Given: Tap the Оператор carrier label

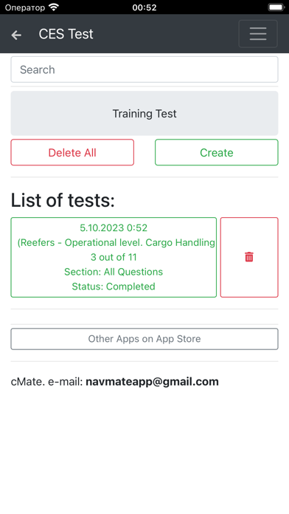Looking at the screenshot, I should [25, 7].
